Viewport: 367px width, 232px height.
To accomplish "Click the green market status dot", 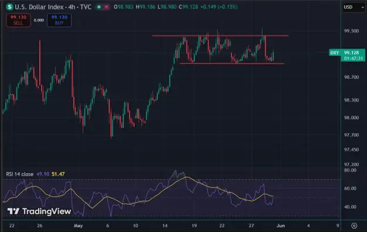I will point(99,7).
